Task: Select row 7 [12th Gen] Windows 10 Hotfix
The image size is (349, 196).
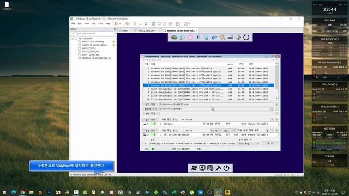Action: point(208,89)
